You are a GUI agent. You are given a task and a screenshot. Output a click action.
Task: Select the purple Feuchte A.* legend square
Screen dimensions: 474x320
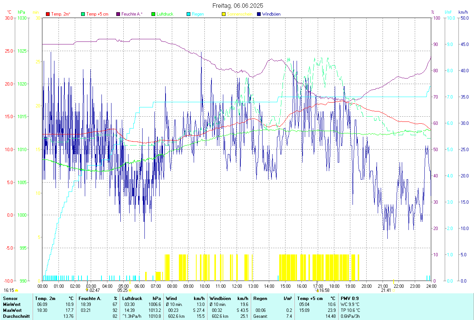coord(118,14)
